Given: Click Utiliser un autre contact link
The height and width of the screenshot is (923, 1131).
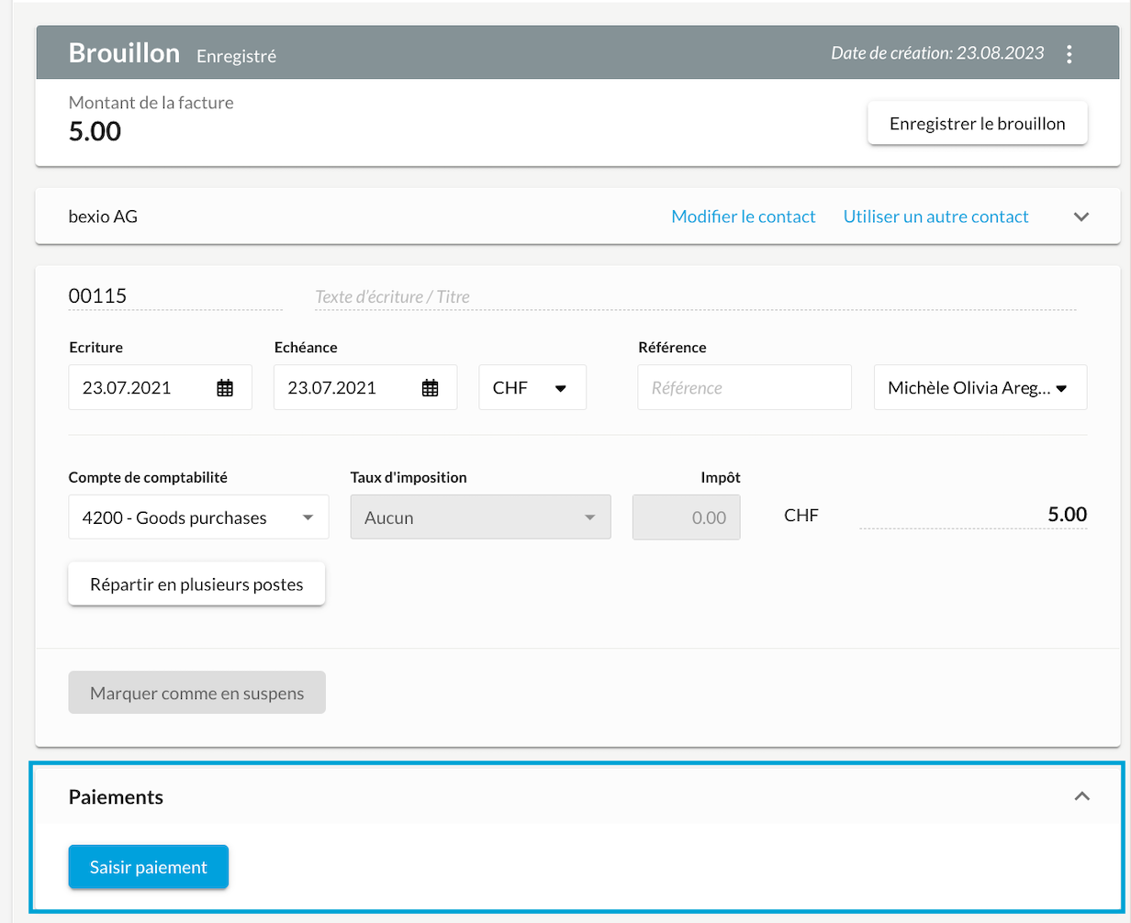Looking at the screenshot, I should (x=936, y=217).
